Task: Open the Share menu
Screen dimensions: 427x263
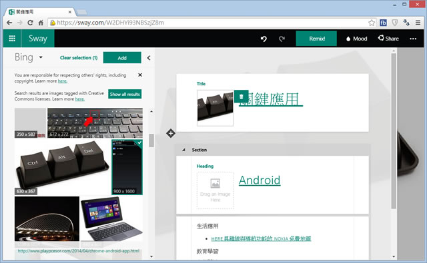Action: (388, 39)
